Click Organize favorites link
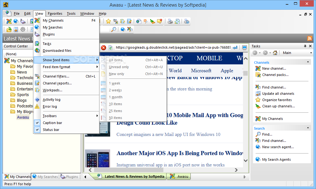This screenshot has height=189, width=316. pos(277,100)
